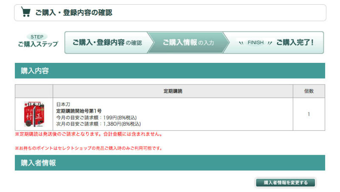340x192 pixels.
Task: Click the 日本刀 product name
Action: tap(62, 104)
